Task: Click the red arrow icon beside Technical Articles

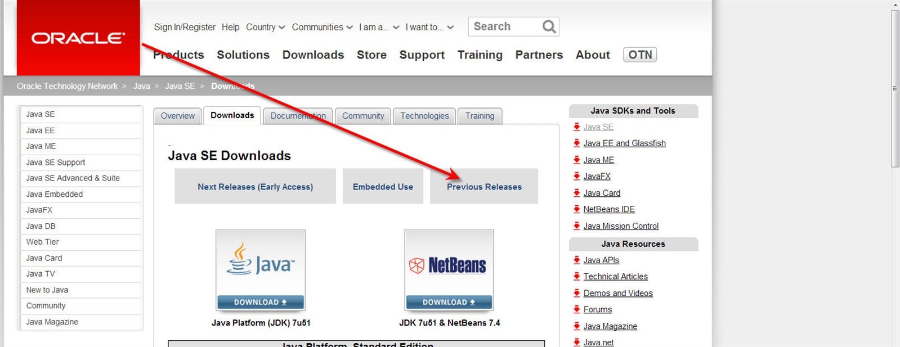Action: point(576,276)
